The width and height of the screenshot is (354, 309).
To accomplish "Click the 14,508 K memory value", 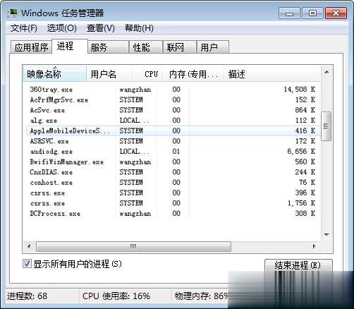I will [300, 90].
